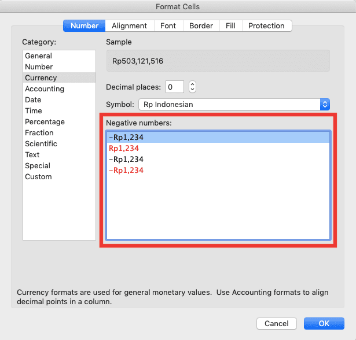The width and height of the screenshot is (356, 340).
Task: Switch to the Number tab
Action: point(85,25)
